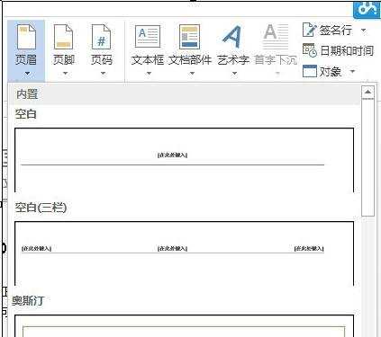Insert 签名行 signature line
Image resolution: width=381 pixels, height=337 pixels.
(327, 30)
